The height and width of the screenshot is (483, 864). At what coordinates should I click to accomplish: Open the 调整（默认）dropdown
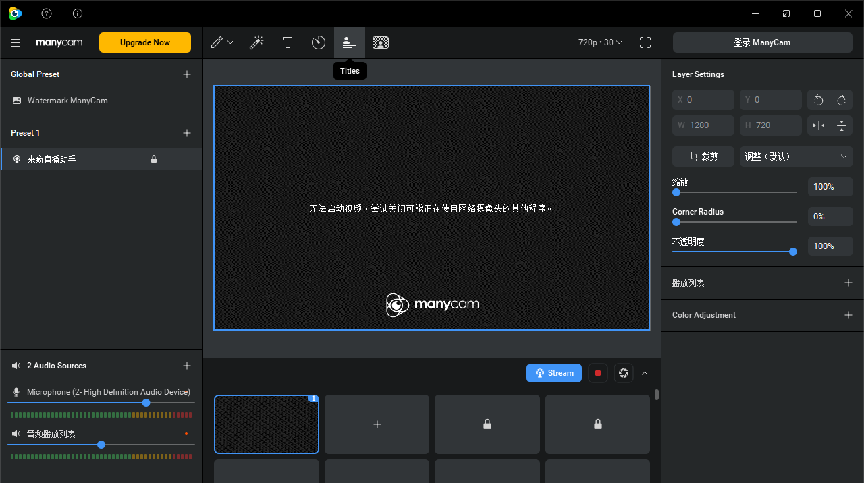click(x=796, y=157)
